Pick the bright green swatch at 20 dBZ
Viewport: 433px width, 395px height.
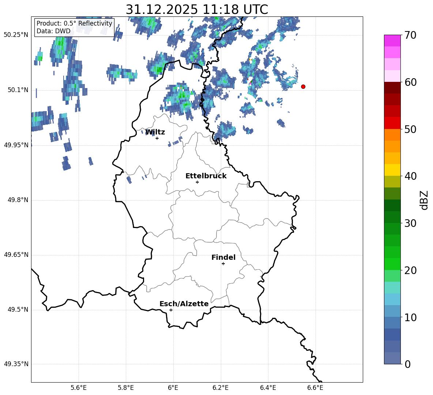click(x=392, y=264)
